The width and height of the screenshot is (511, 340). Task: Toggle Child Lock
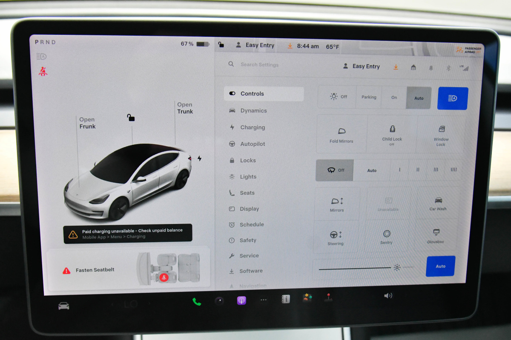point(392,134)
